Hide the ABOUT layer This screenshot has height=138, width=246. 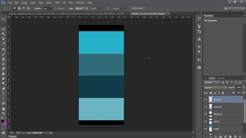(x=206, y=122)
